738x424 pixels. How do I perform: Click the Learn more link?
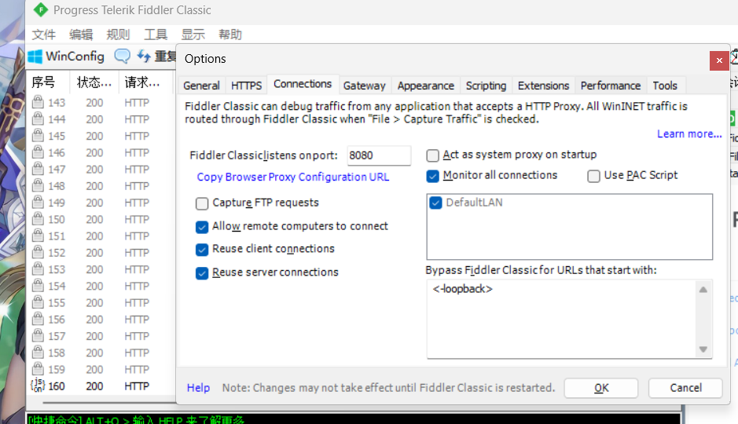pyautogui.click(x=689, y=134)
